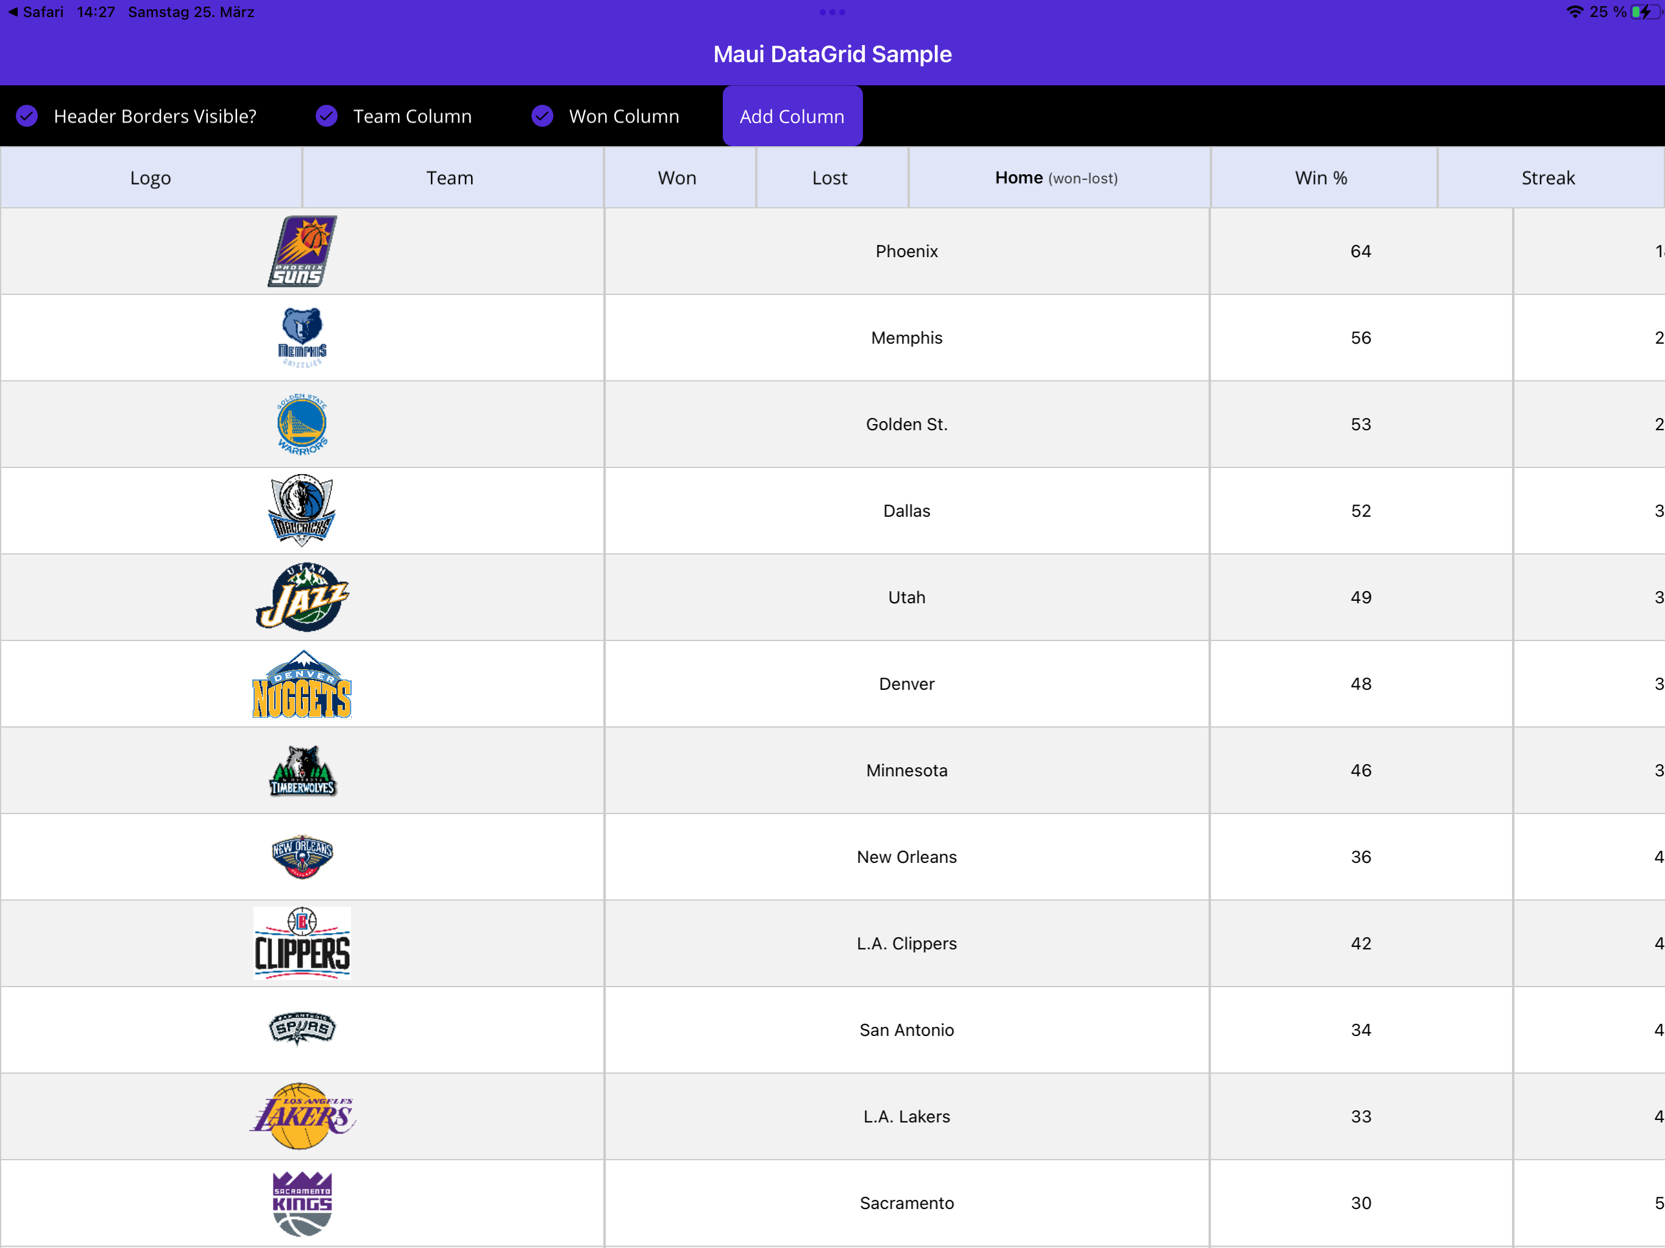
Task: Click the Denver Nuggets logo
Action: pos(302,684)
